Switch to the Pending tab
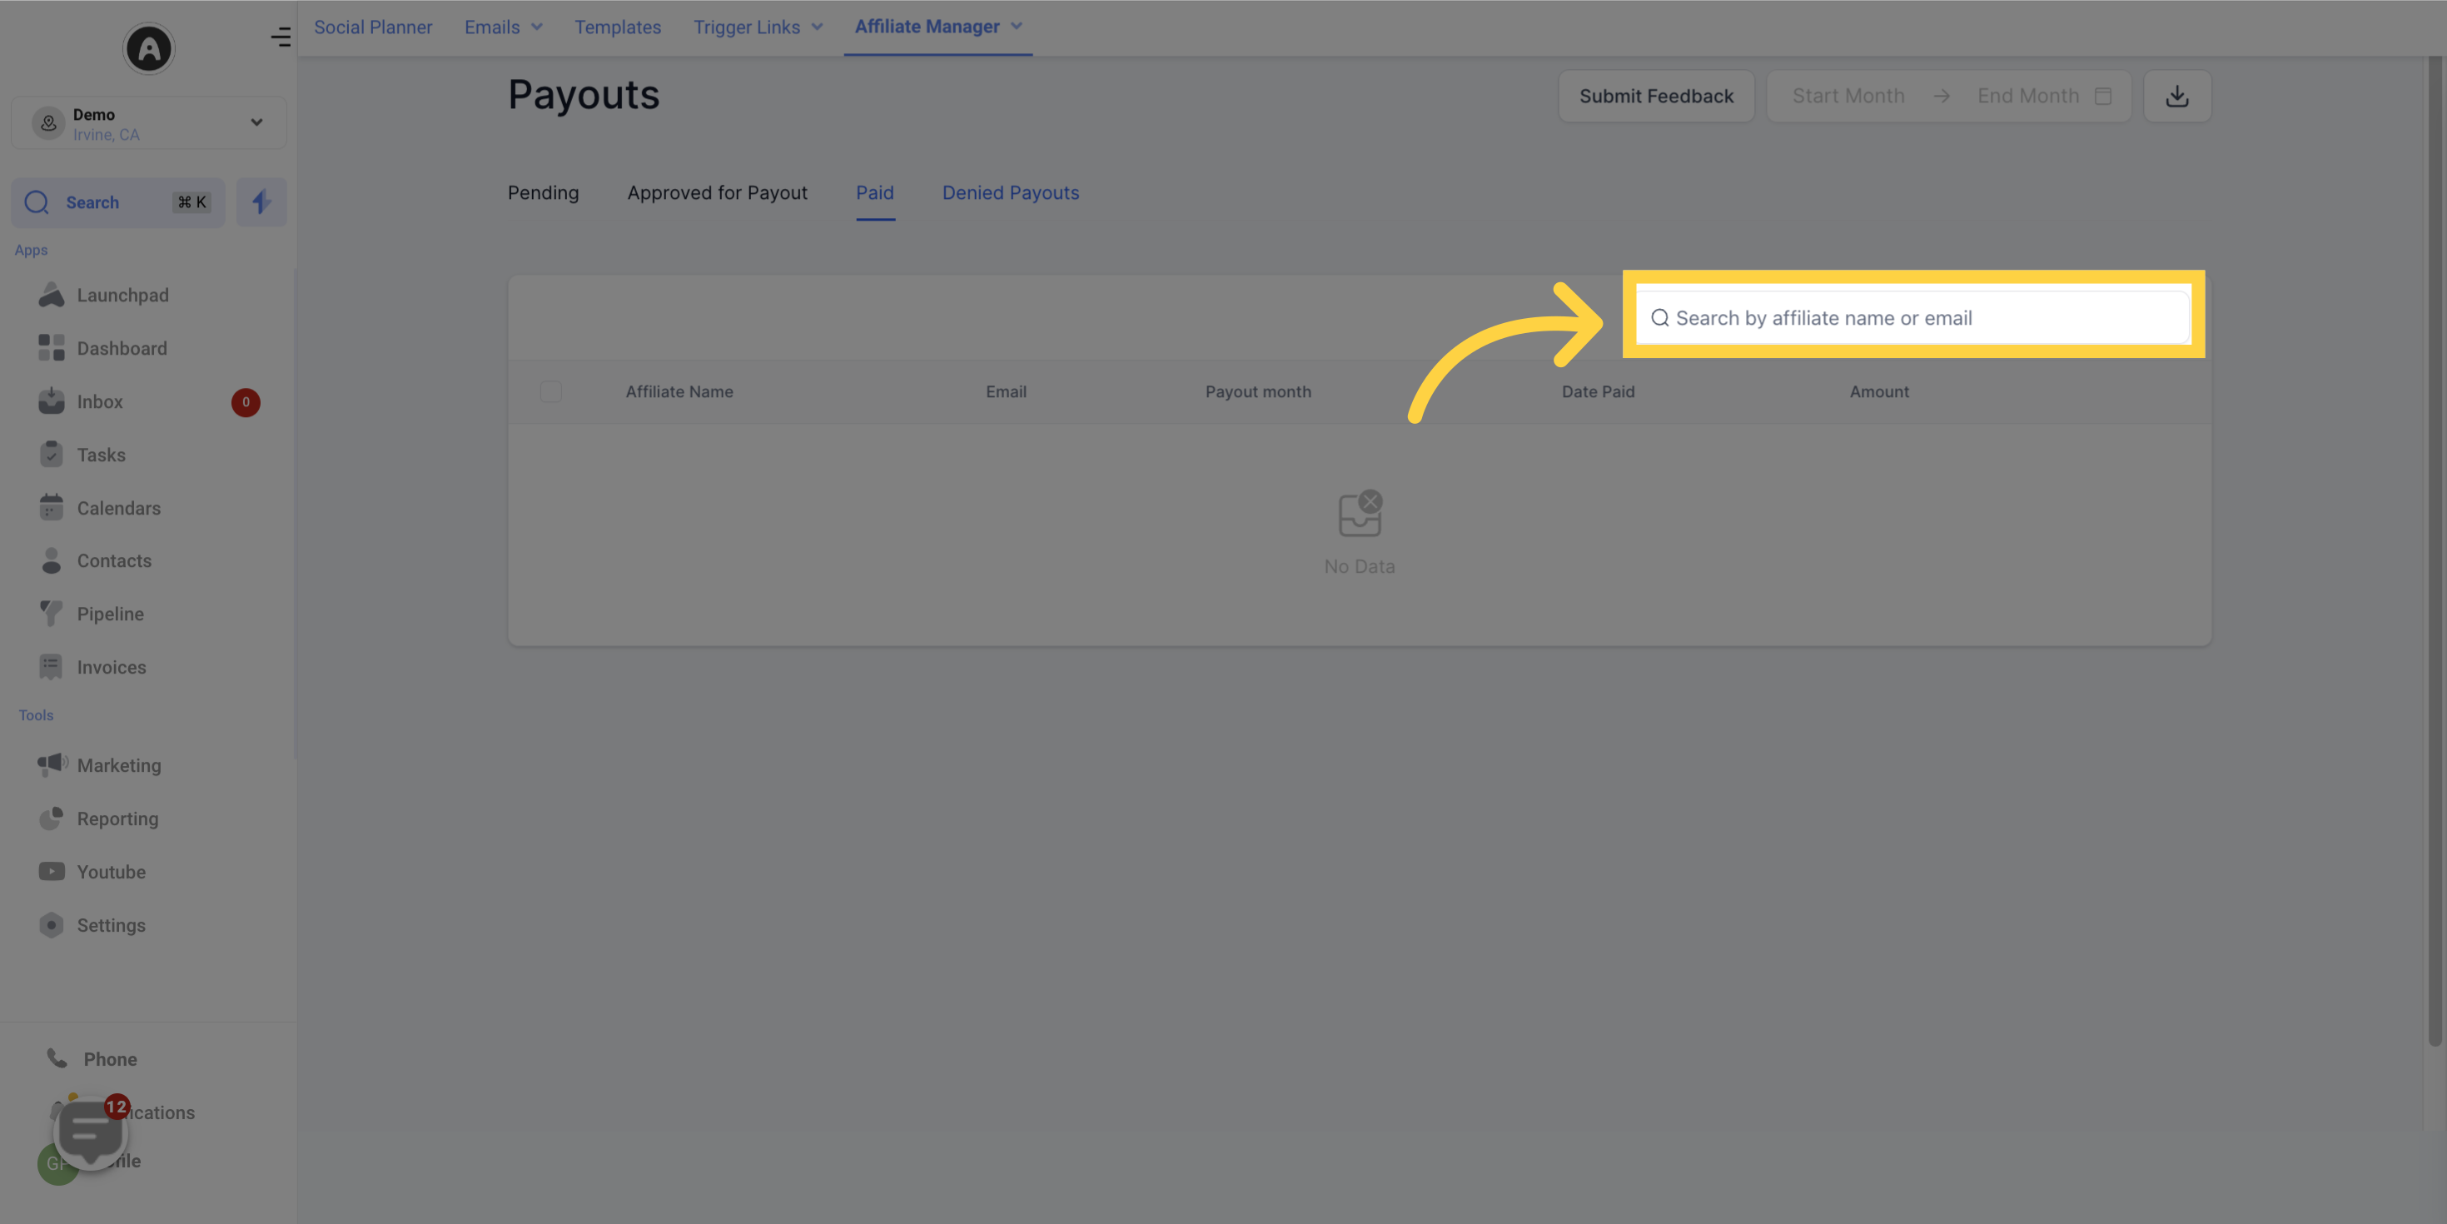The image size is (2447, 1224). 544,193
